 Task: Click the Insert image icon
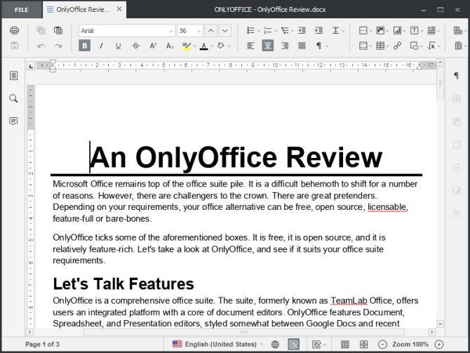point(380,31)
